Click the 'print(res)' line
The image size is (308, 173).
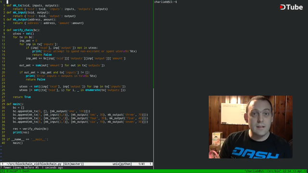(21, 133)
